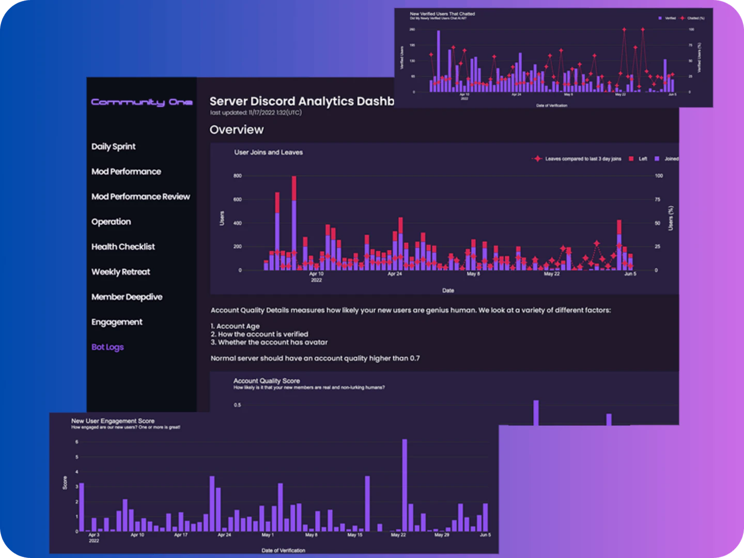Click the Community One logo

tap(142, 102)
